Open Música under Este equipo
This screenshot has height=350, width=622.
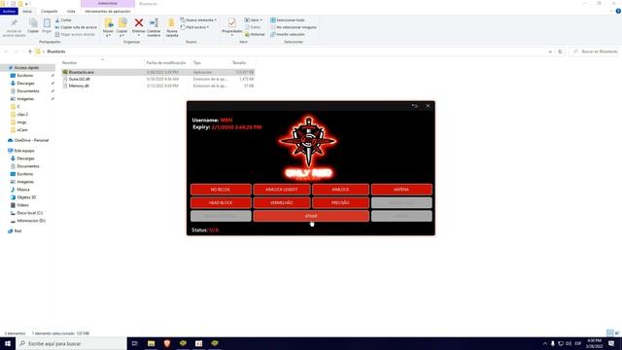coord(23,190)
